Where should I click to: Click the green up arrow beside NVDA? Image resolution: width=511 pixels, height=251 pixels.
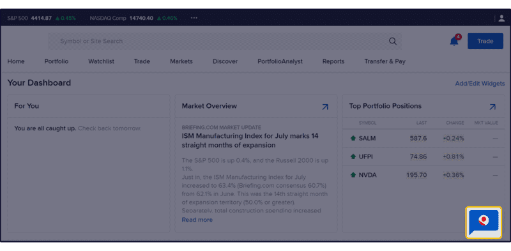(x=353, y=175)
